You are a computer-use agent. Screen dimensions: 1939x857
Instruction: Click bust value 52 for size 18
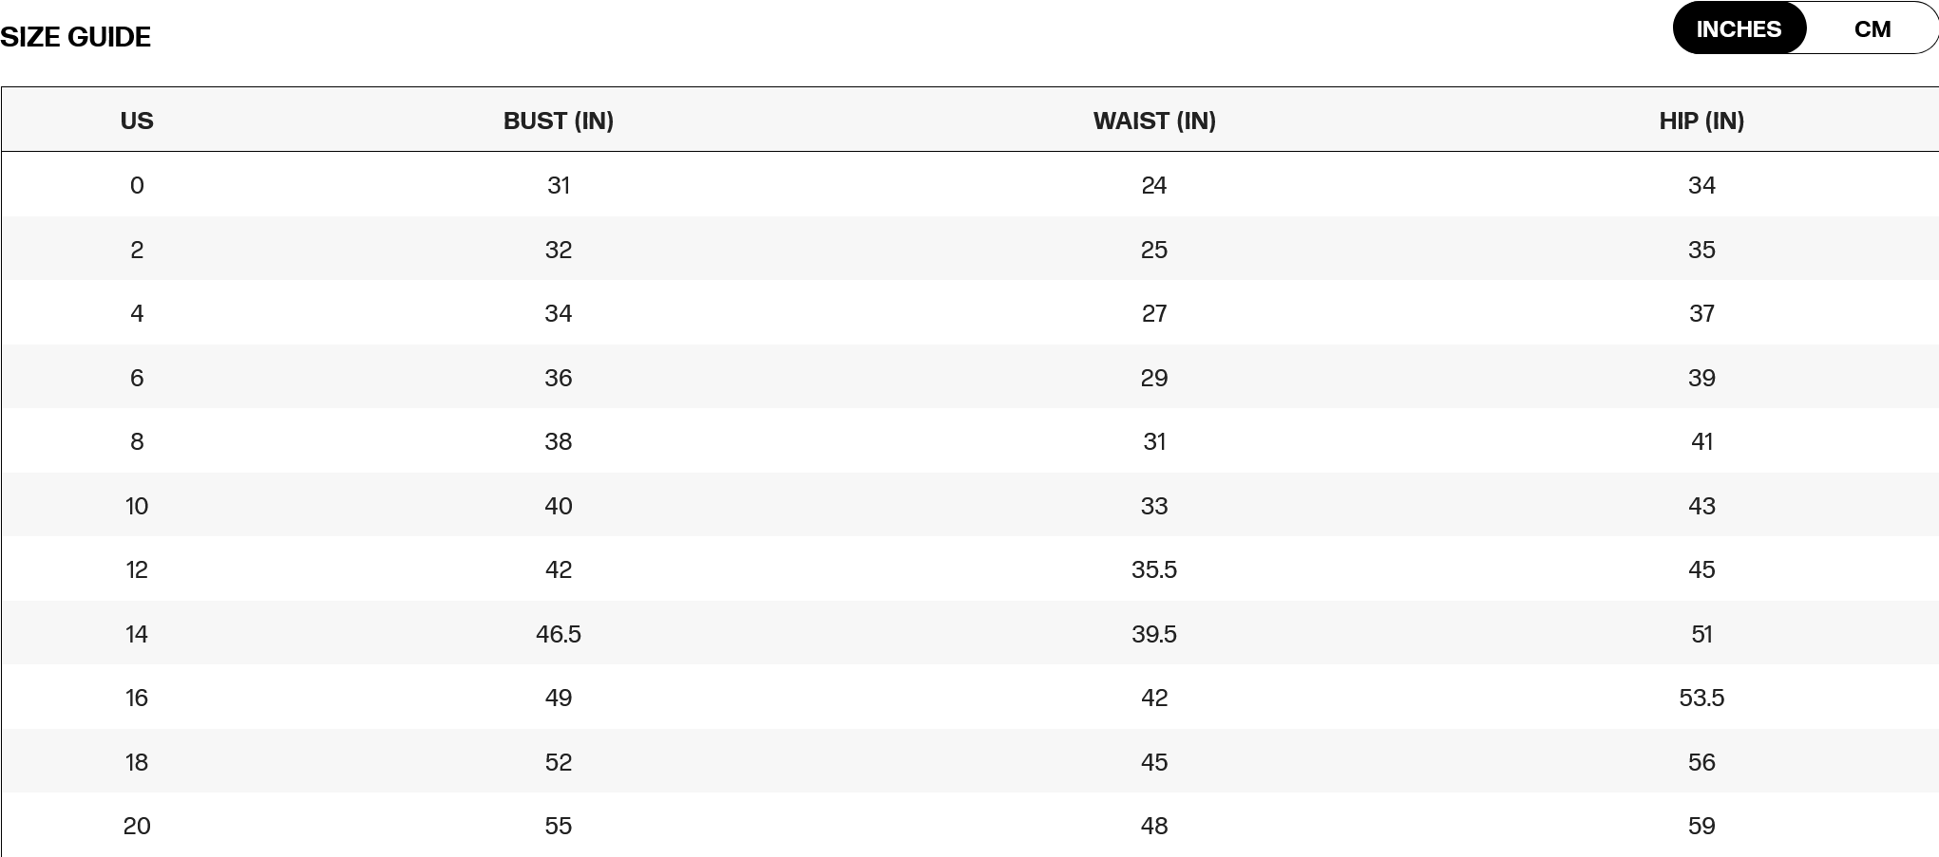tap(559, 762)
